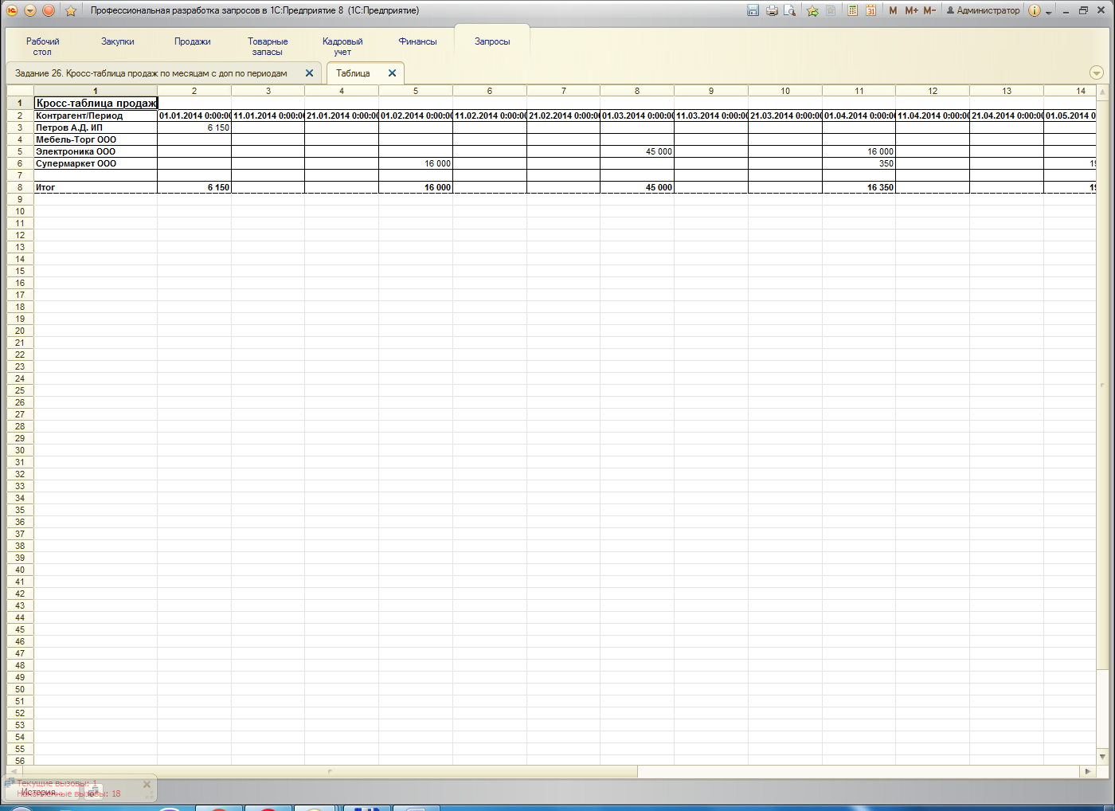
Task: Click the 21.04.2014 period header cell
Action: 1007,116
